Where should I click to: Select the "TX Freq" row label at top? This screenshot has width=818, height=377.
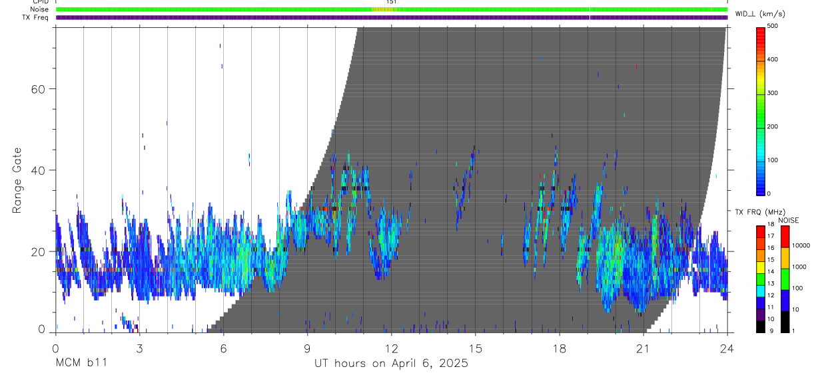coord(35,17)
